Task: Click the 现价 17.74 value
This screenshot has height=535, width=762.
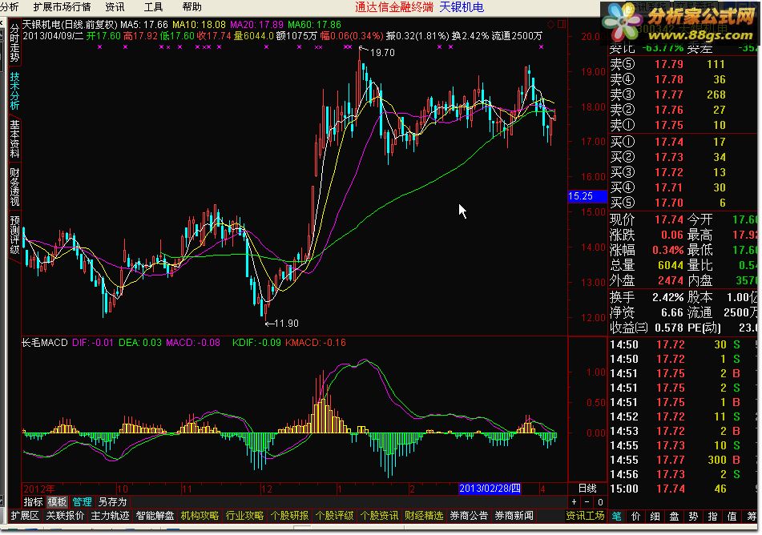Action: pyautogui.click(x=669, y=219)
